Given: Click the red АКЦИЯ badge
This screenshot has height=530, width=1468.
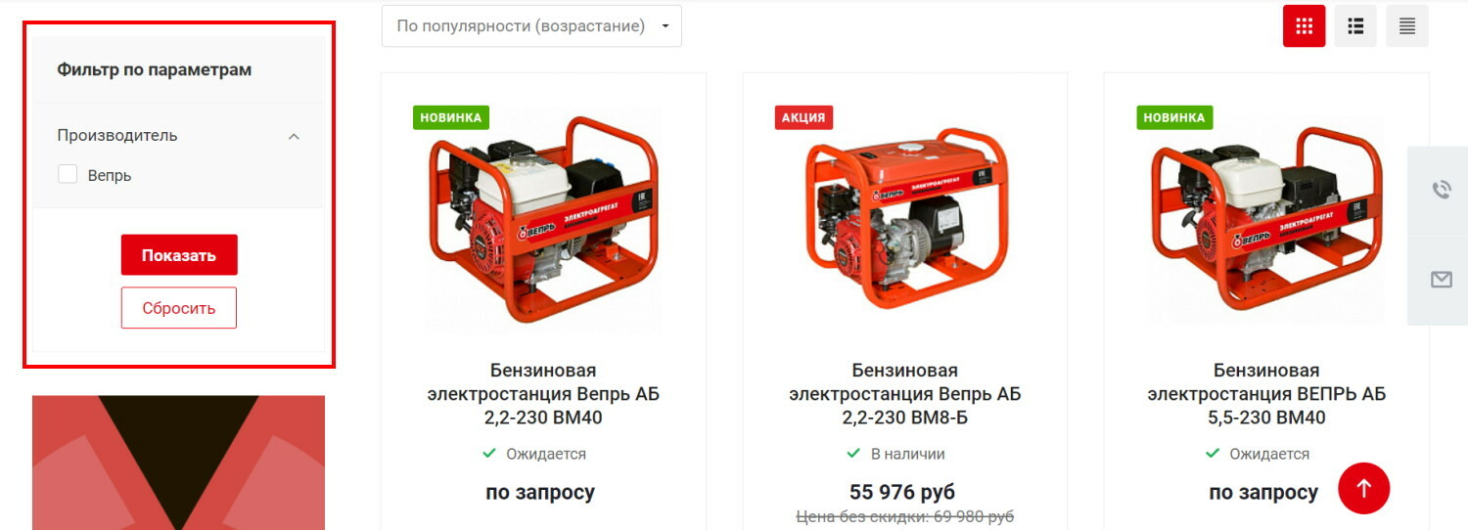Looking at the screenshot, I should (803, 118).
